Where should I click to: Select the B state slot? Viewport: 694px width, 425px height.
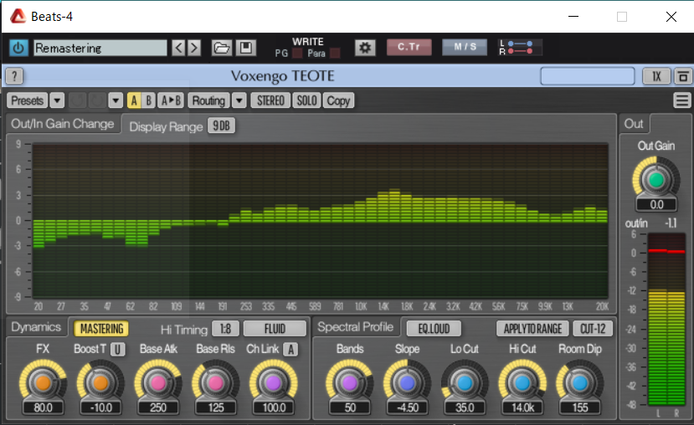[149, 101]
